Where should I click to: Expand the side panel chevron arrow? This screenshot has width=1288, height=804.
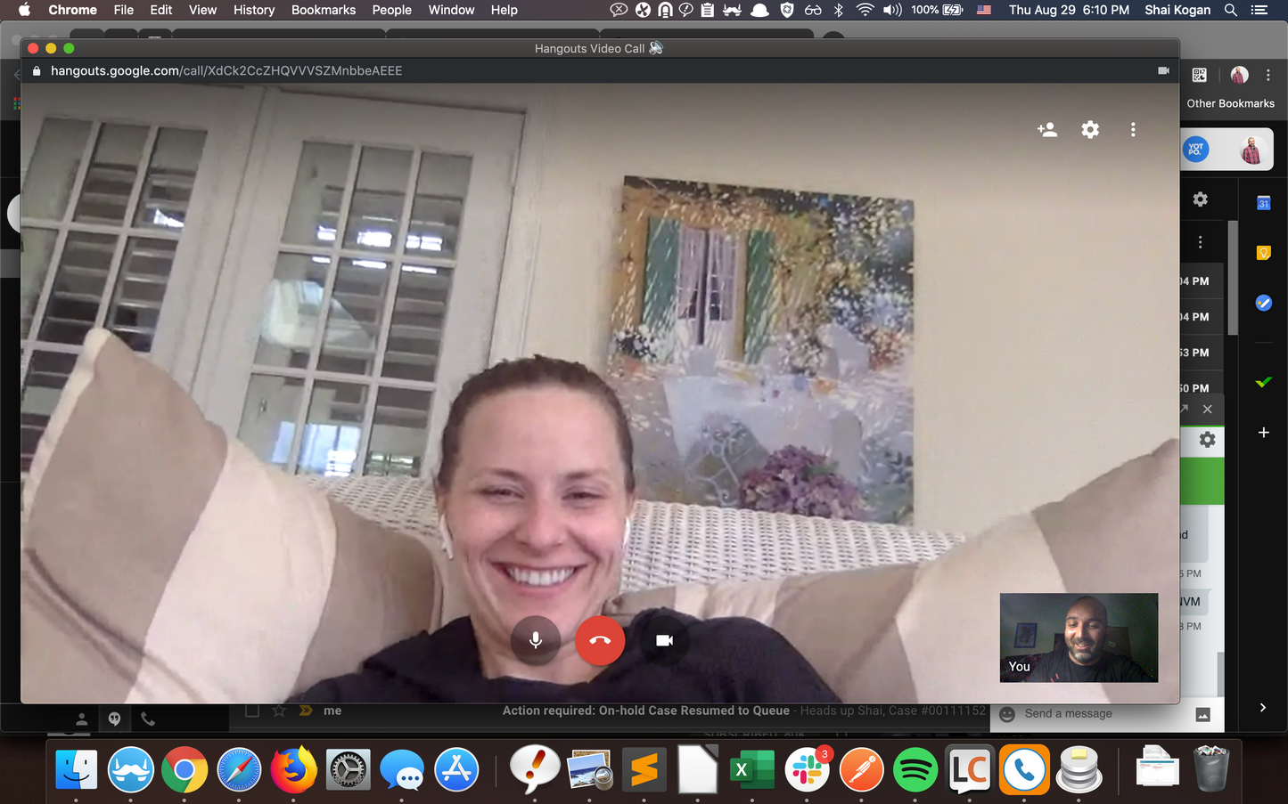(x=1262, y=708)
